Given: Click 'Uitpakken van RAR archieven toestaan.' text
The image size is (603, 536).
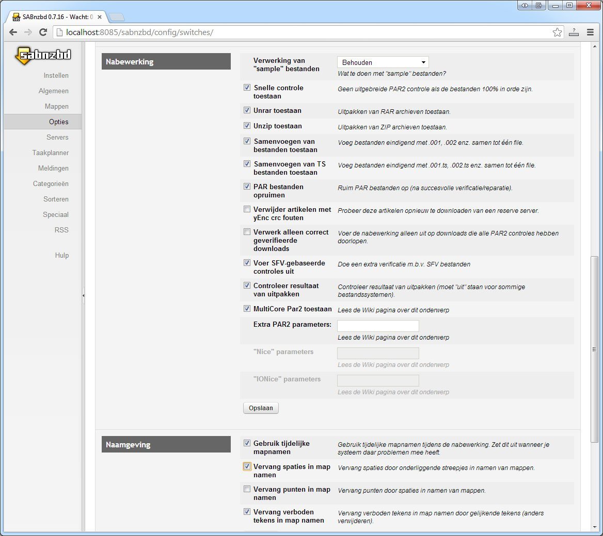Looking at the screenshot, I should (x=394, y=112).
